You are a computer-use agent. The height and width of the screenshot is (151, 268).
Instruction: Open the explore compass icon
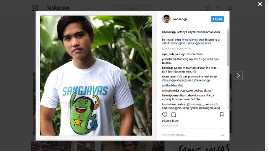pos(208,8)
